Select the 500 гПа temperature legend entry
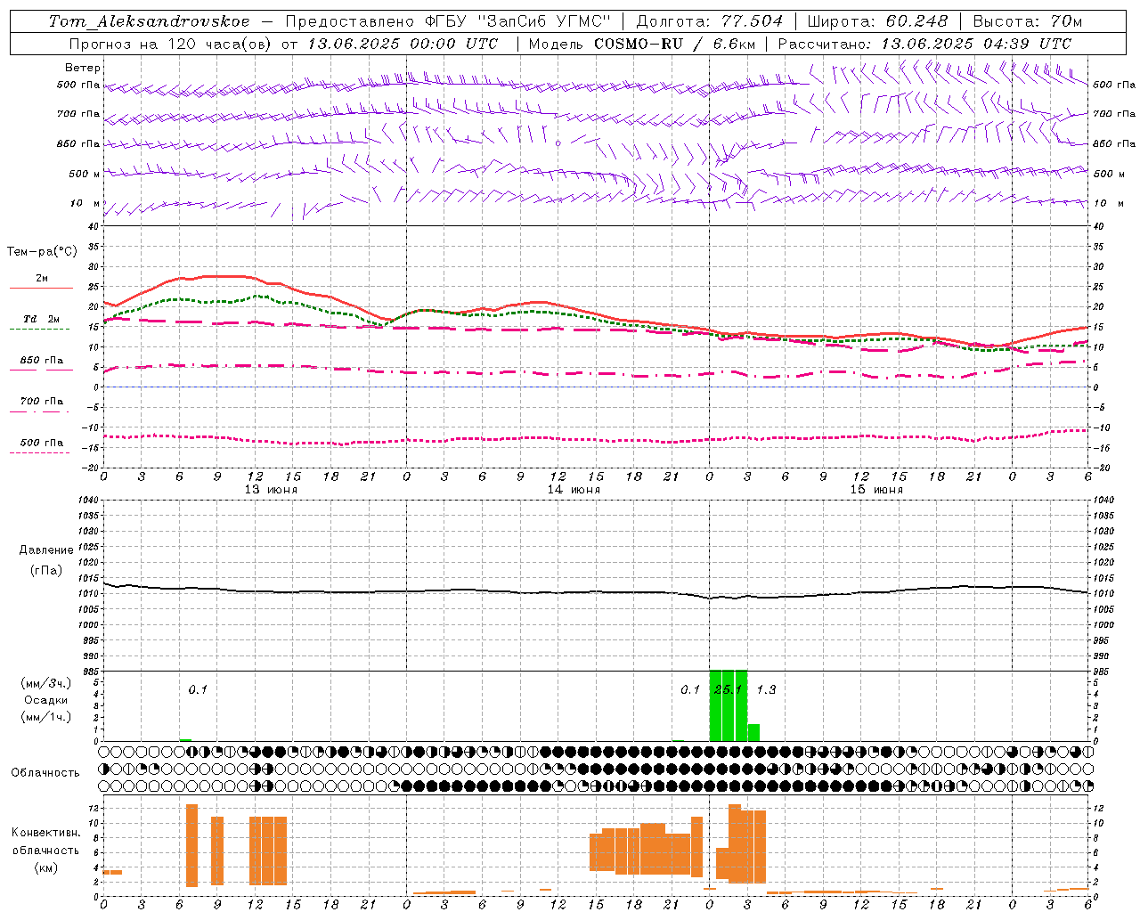This screenshot has width=1140, height=912. (42, 443)
